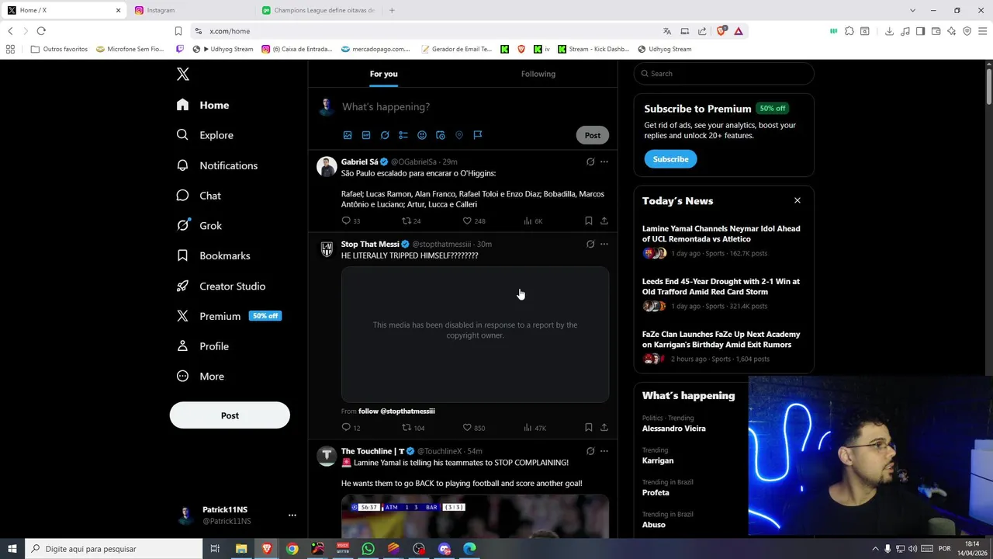This screenshot has height=559, width=993.
Task: Open a new browser tab
Action: [392, 10]
